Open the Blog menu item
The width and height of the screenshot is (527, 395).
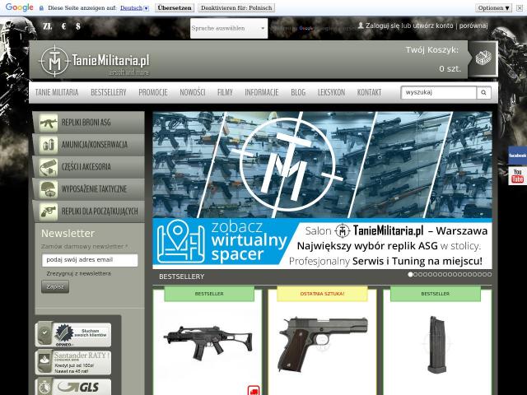(298, 92)
